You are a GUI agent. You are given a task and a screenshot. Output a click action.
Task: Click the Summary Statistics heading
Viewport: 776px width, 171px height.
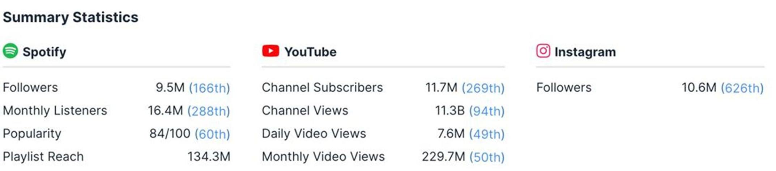click(71, 17)
